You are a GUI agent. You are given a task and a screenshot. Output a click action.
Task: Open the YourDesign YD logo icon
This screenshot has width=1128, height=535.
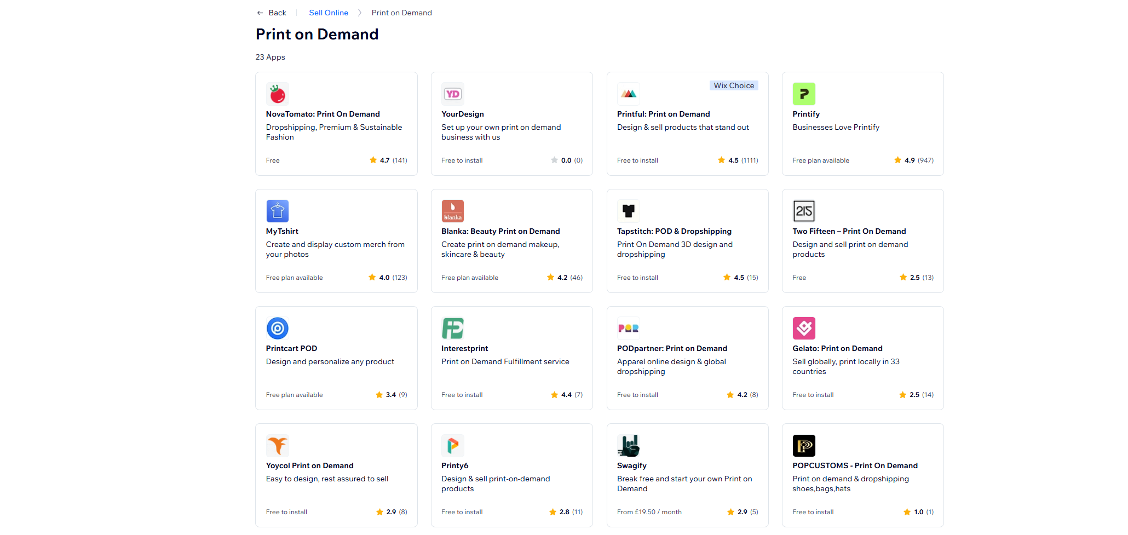coord(453,94)
